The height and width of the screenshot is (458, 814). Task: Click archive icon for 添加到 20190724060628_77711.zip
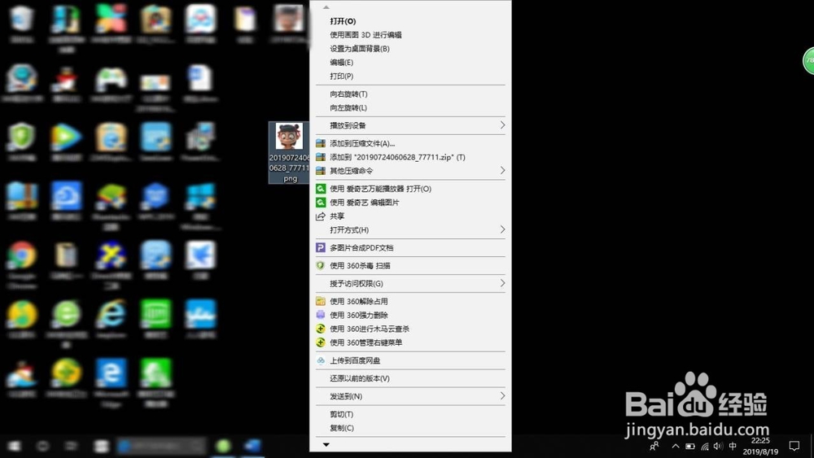point(321,157)
